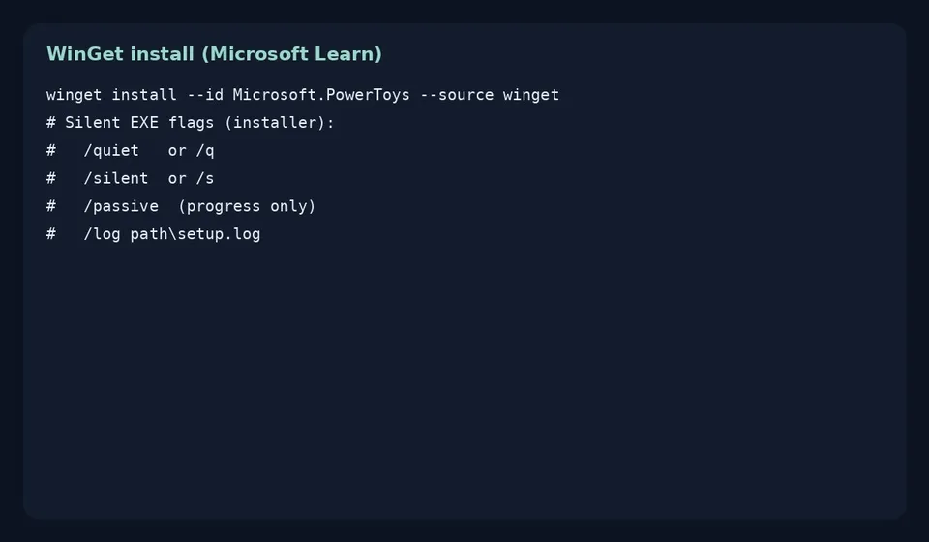Click the 'install' keyword in command
929x542 pixels.
pyautogui.click(x=144, y=95)
